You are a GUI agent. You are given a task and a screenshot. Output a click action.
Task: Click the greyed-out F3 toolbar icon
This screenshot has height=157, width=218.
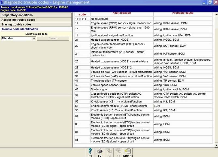click(109, 152)
